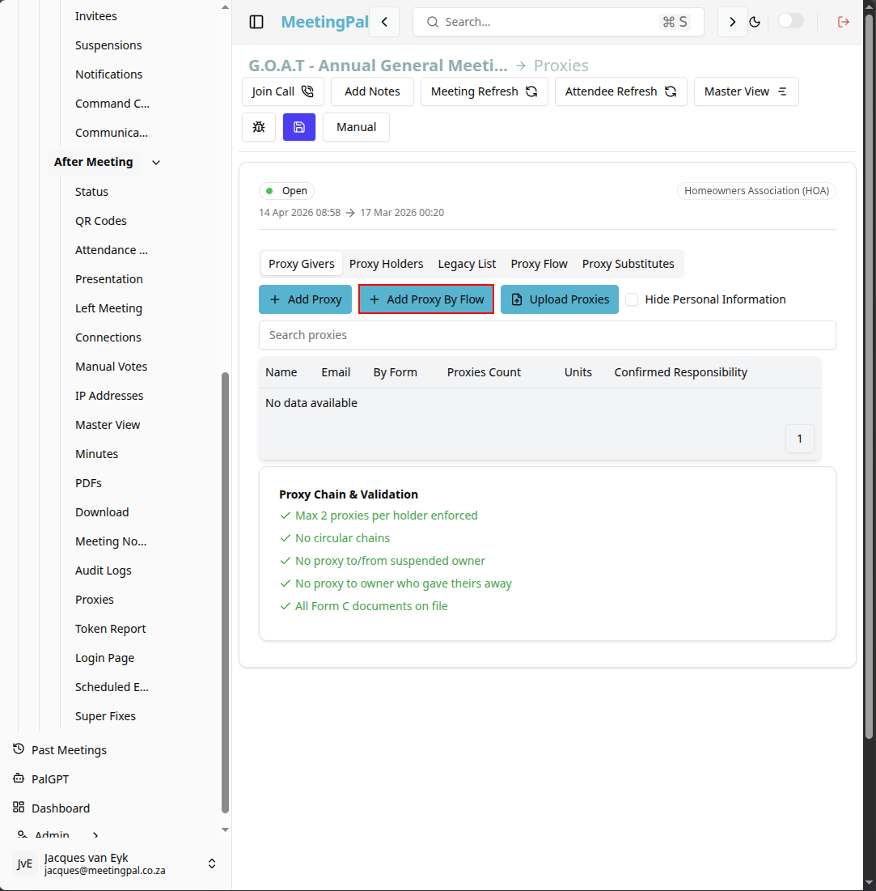
Task: Click the Add Proxy button
Action: tap(306, 299)
